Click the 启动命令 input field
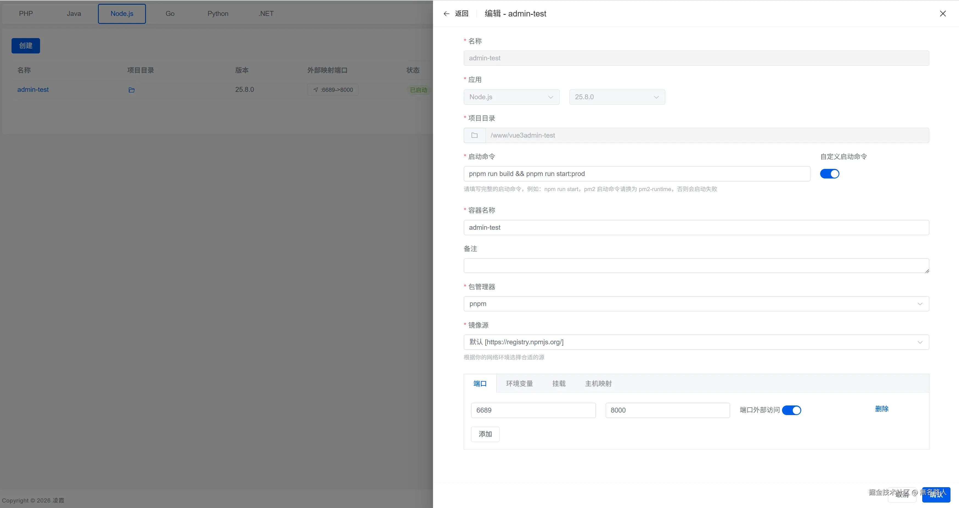This screenshot has width=959, height=508. (x=637, y=174)
